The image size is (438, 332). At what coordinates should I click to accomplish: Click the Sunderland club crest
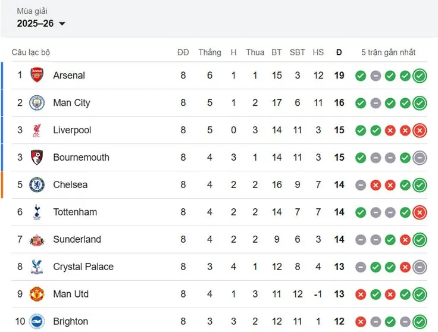pos(37,239)
